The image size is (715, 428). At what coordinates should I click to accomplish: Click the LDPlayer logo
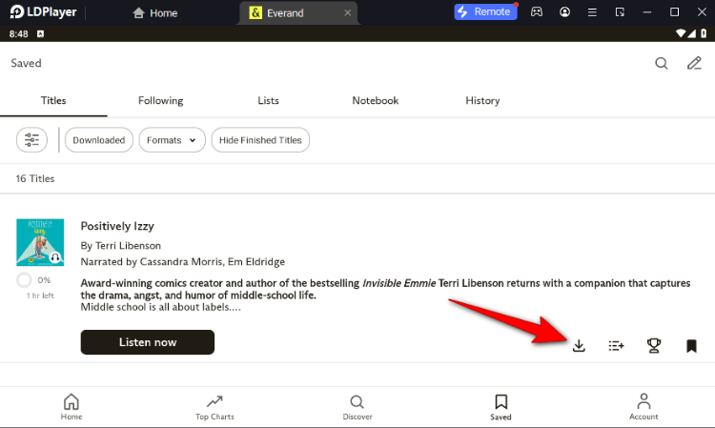point(43,11)
